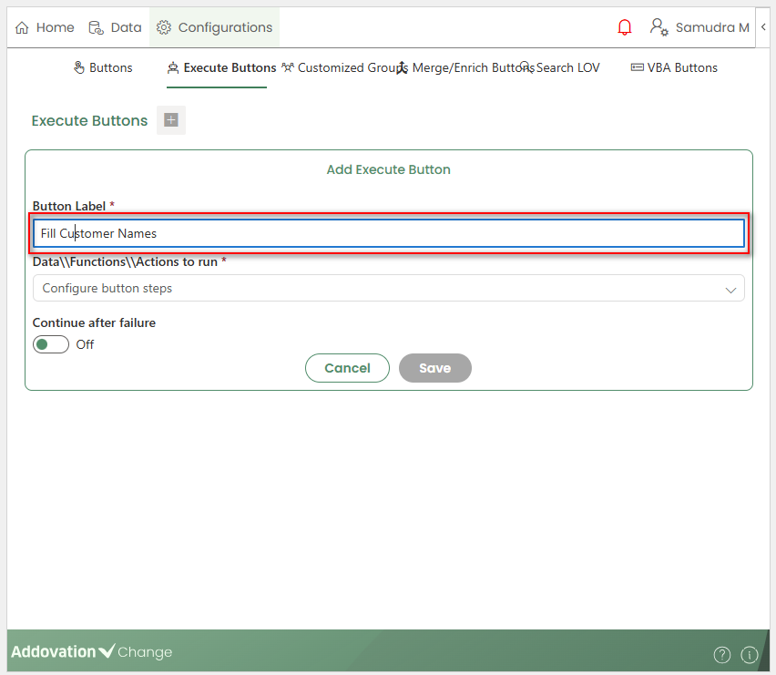Click the Home house icon

(23, 27)
